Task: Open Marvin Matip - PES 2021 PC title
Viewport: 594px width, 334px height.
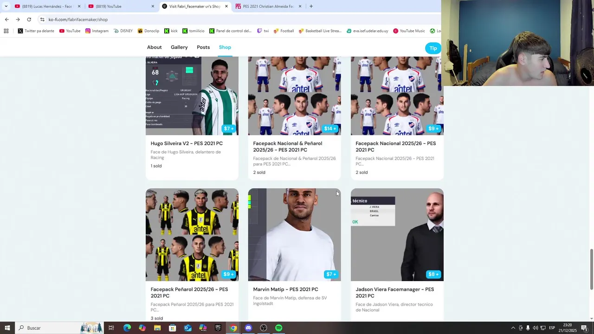Action: [285, 289]
